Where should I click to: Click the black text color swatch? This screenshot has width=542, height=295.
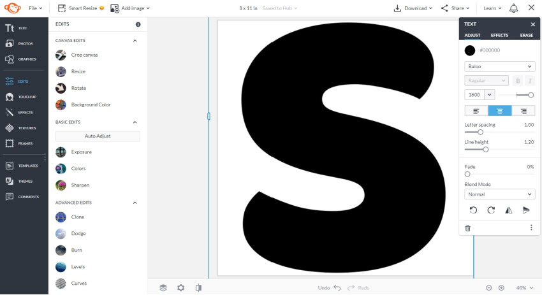(470, 50)
